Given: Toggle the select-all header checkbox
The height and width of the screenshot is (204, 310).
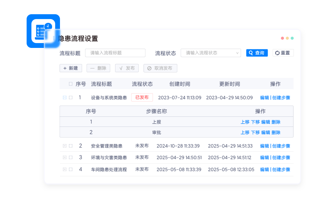Looking at the screenshot, I should point(70,84).
